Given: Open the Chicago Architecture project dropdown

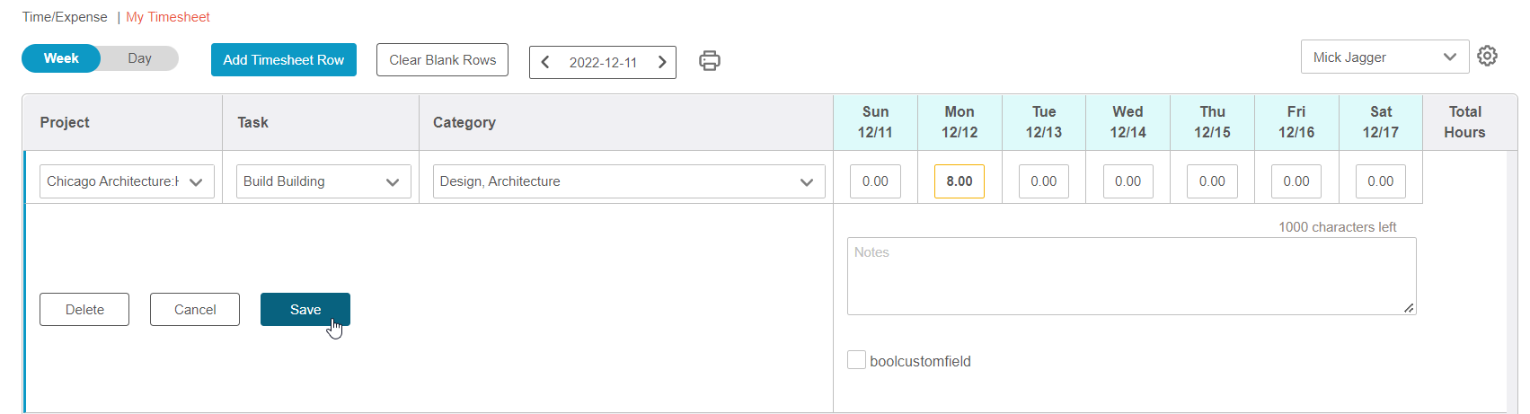Looking at the screenshot, I should (127, 181).
